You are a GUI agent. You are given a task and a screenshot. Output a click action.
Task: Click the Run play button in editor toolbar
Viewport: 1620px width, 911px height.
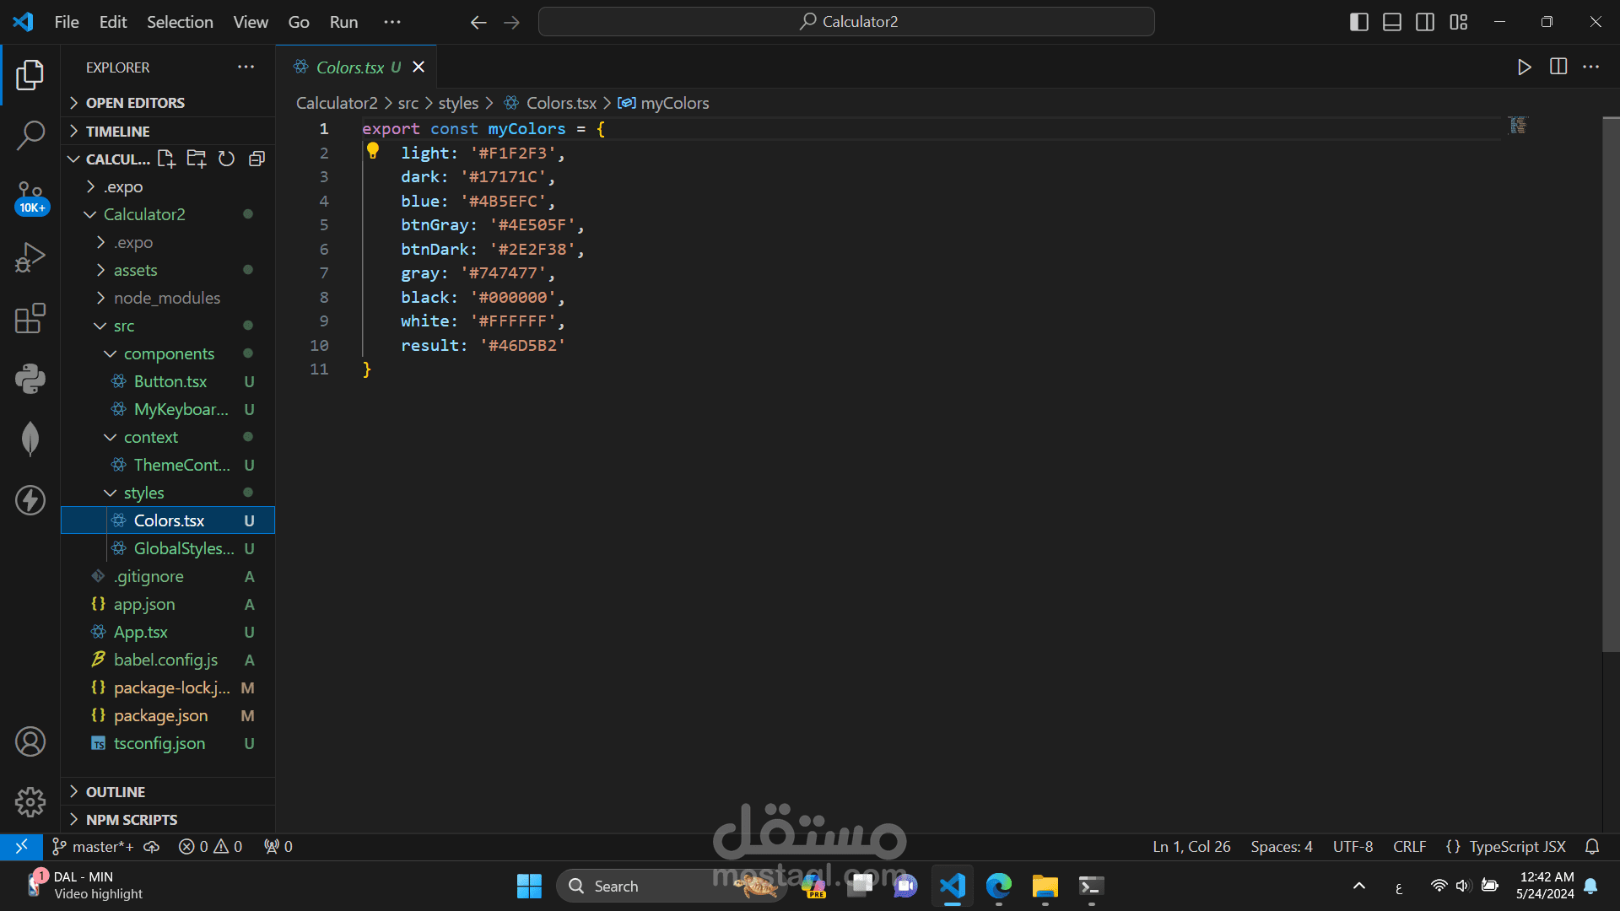coord(1524,67)
